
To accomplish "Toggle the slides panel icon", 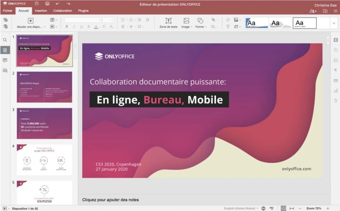I will point(5,50).
